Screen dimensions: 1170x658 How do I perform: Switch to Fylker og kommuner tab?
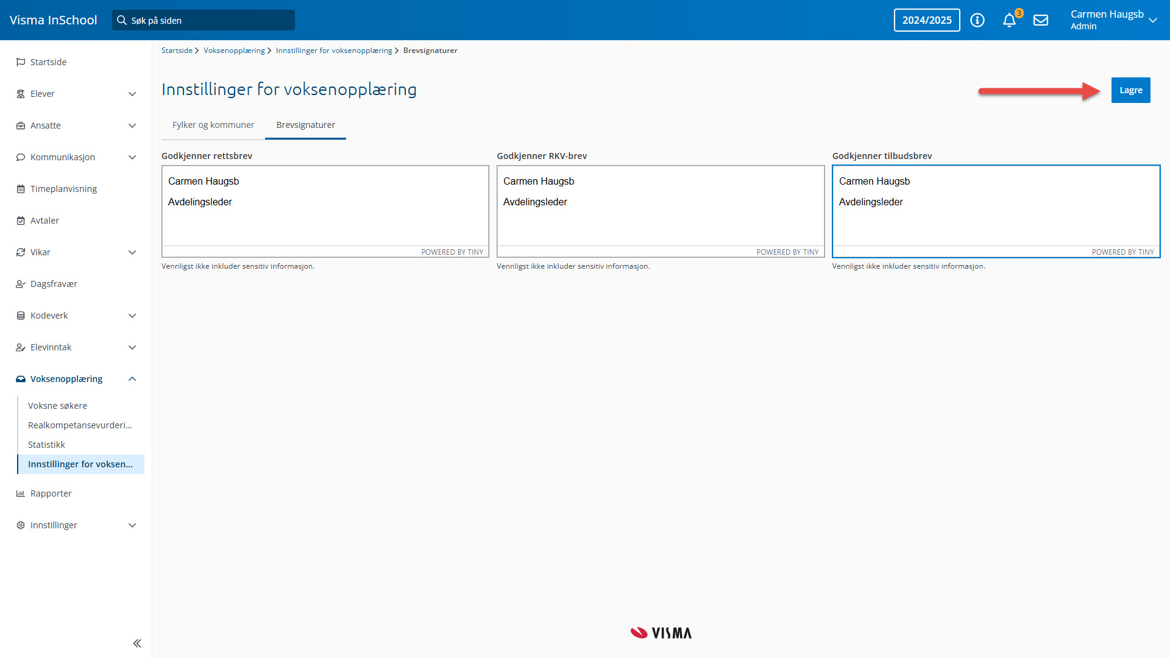pyautogui.click(x=213, y=125)
